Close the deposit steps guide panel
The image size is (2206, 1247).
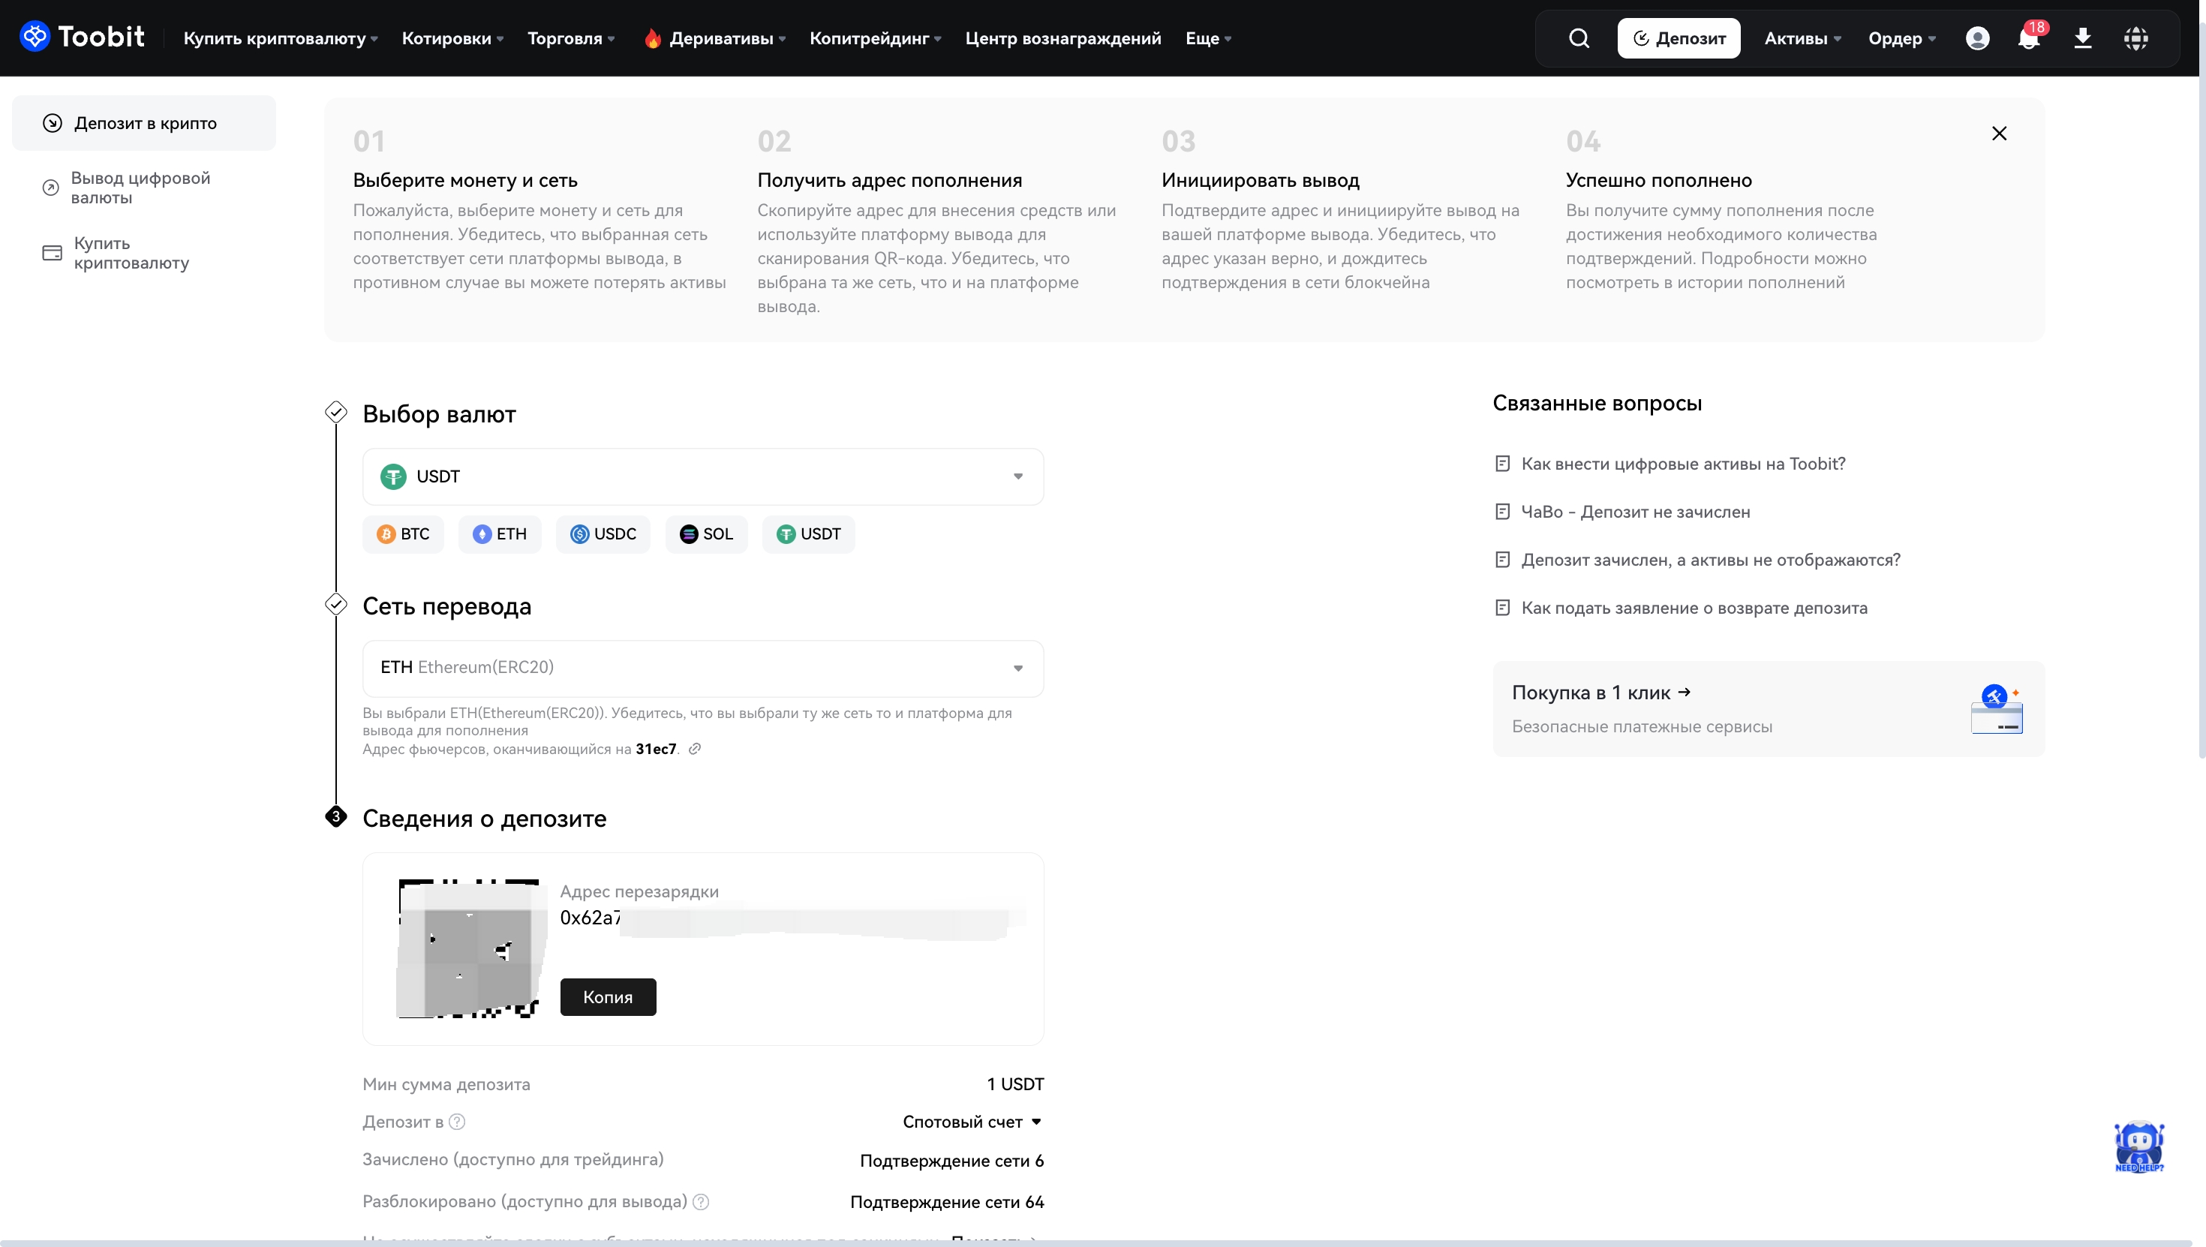[x=1999, y=134]
